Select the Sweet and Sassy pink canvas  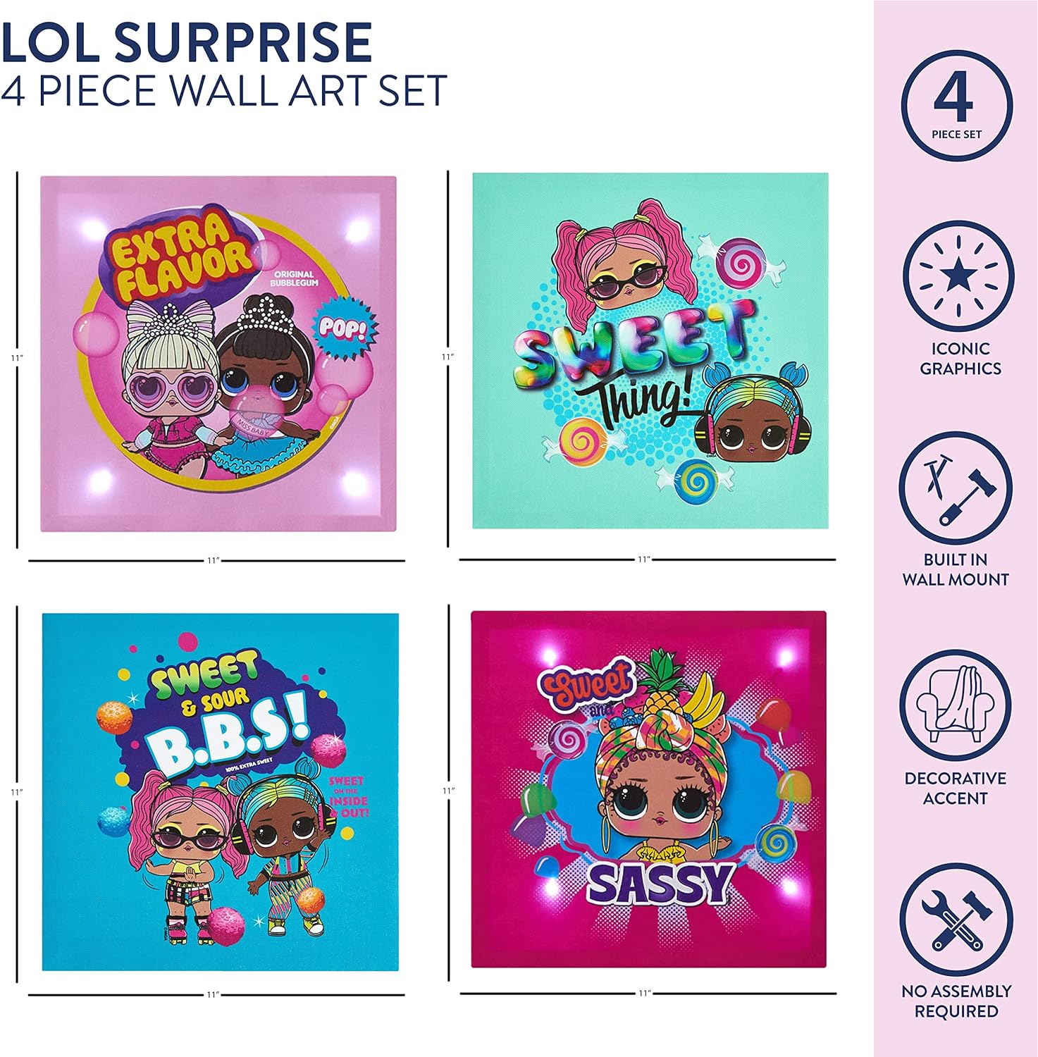click(649, 789)
